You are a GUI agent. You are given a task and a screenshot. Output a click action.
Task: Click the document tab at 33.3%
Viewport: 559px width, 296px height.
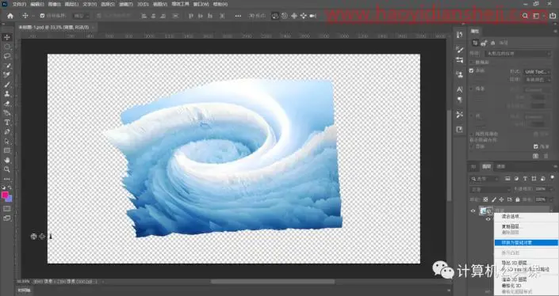(x=55, y=27)
